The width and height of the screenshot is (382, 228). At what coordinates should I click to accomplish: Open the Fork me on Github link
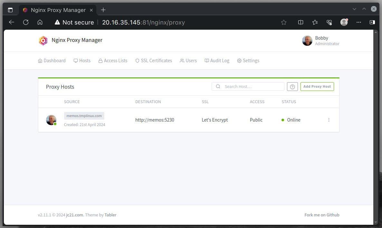coord(322,215)
